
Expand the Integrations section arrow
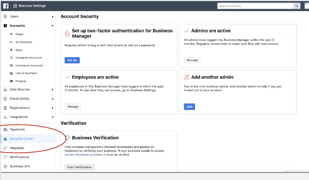tap(53, 117)
